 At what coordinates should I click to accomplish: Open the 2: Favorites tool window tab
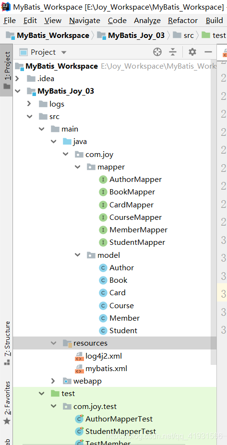tap(7, 403)
